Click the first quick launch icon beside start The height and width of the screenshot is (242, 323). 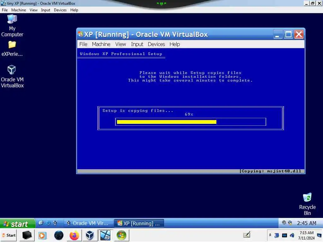coord(41,223)
